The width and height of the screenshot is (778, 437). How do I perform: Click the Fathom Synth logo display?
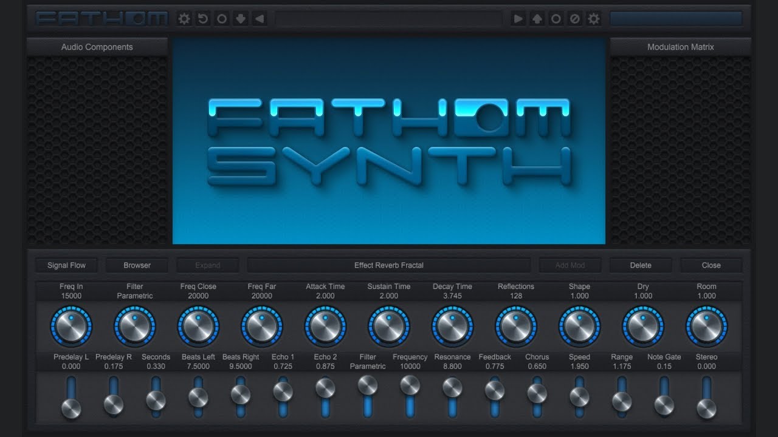click(389, 141)
